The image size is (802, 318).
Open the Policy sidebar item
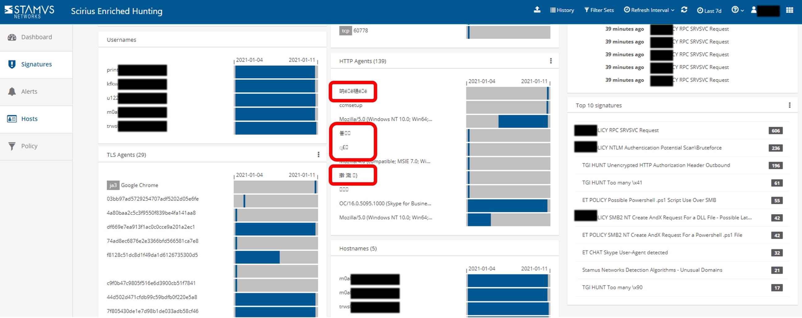(x=36, y=146)
